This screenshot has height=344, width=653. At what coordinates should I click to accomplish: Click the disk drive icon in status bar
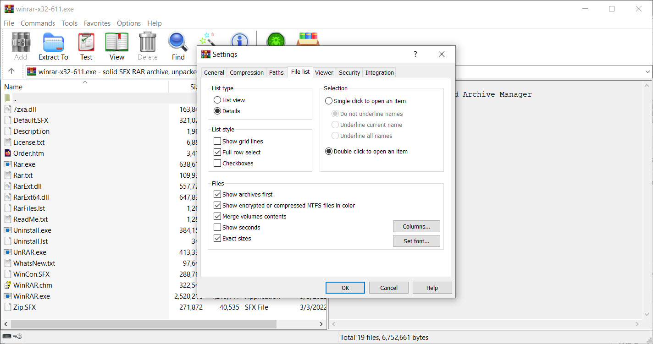(x=6, y=337)
